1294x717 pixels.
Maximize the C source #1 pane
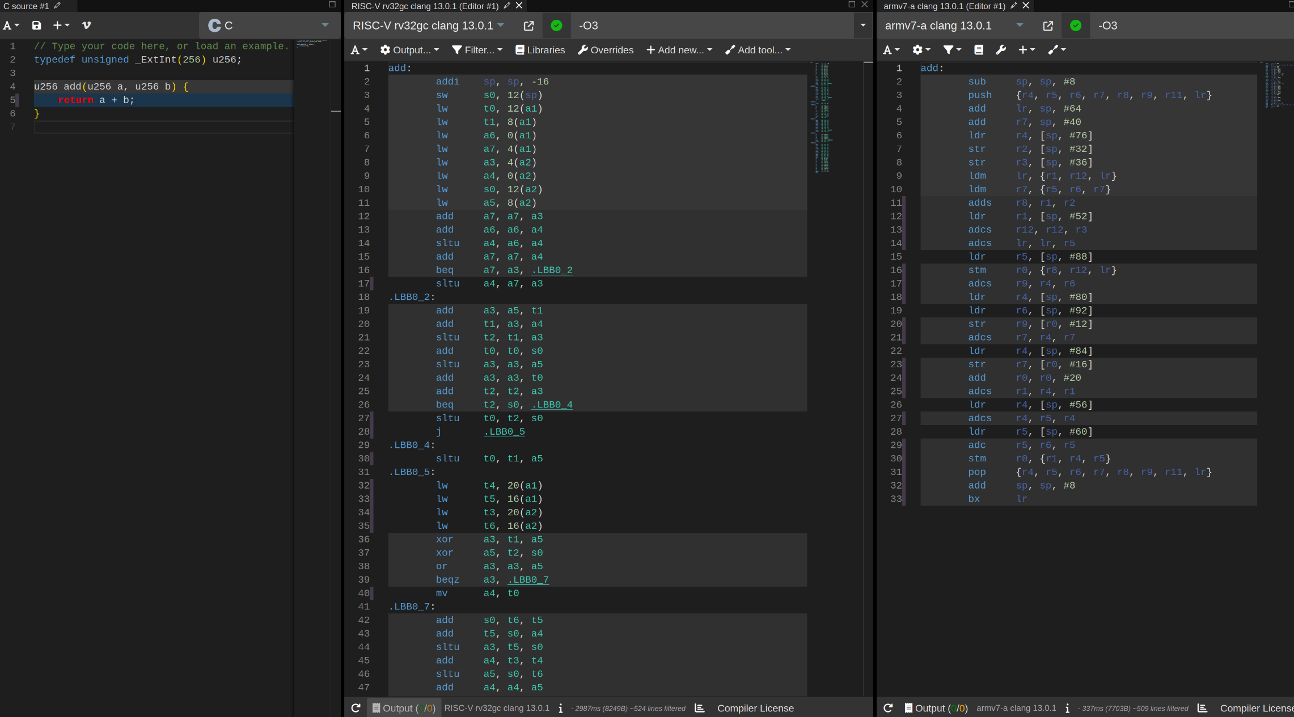pyautogui.click(x=332, y=5)
